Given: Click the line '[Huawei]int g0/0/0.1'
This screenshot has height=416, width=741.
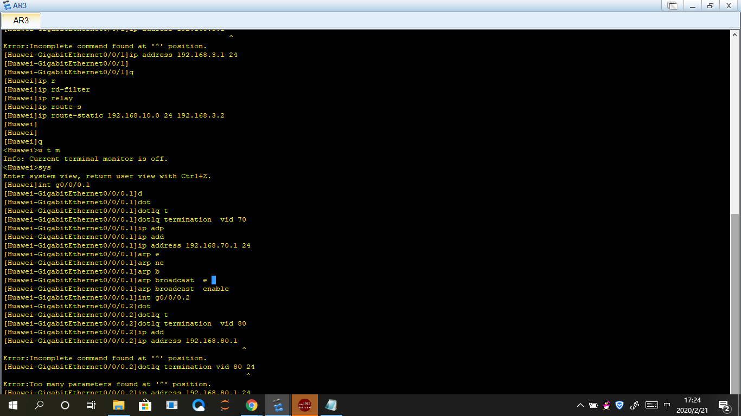Looking at the screenshot, I should [47, 185].
